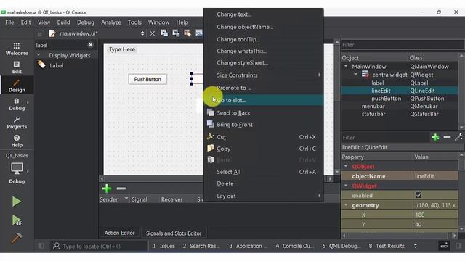The image size is (465, 261).
Task: Switch to Edit mode
Action: tap(17, 67)
